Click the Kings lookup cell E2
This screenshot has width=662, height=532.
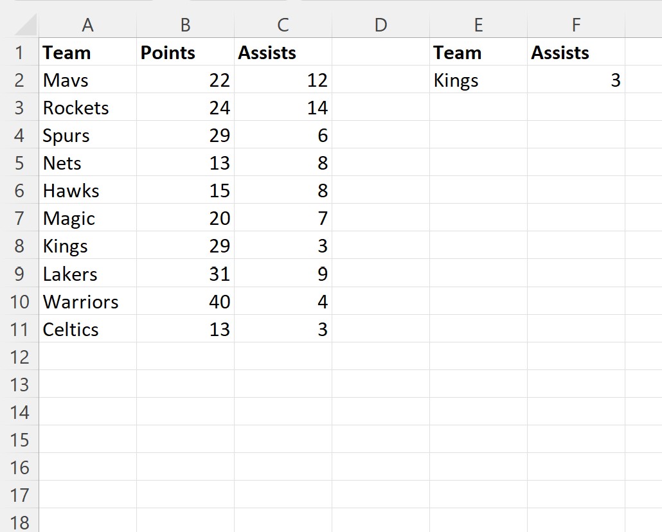coord(478,80)
